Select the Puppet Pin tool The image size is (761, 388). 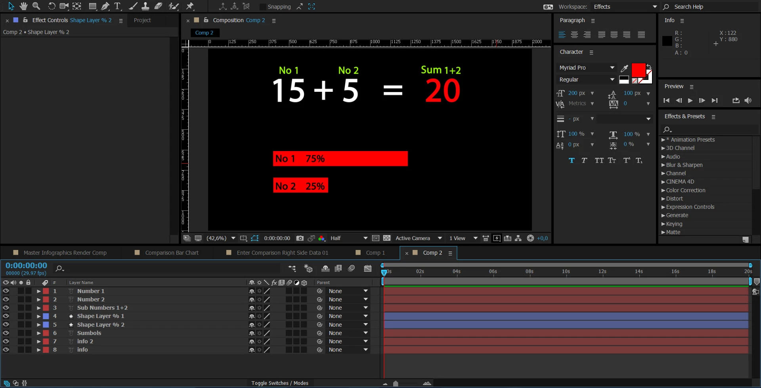tap(190, 6)
